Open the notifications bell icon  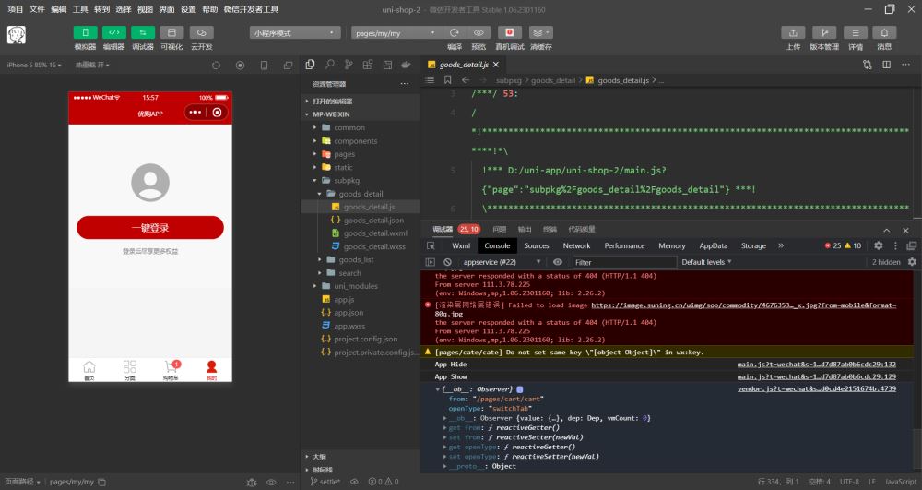(x=884, y=33)
